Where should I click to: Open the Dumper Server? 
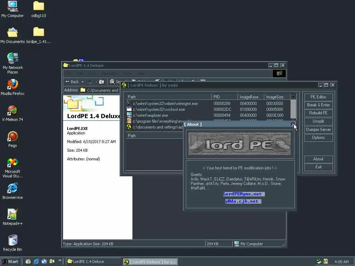[x=318, y=130]
